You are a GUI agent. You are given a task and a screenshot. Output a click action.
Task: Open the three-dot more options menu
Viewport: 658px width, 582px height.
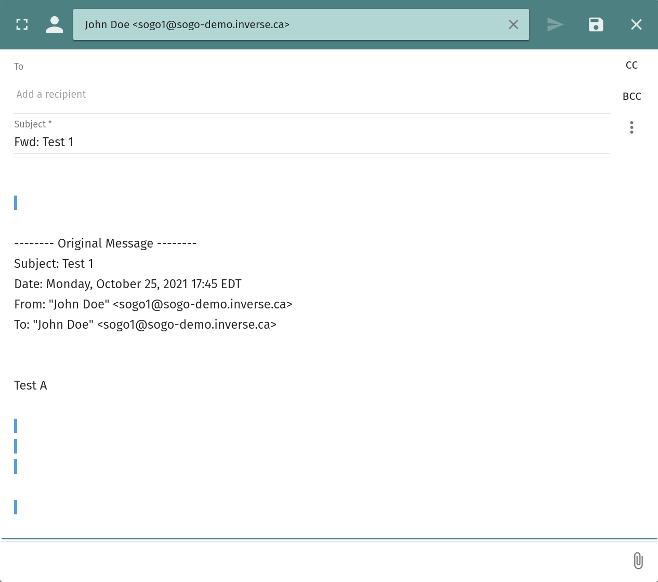pos(631,127)
